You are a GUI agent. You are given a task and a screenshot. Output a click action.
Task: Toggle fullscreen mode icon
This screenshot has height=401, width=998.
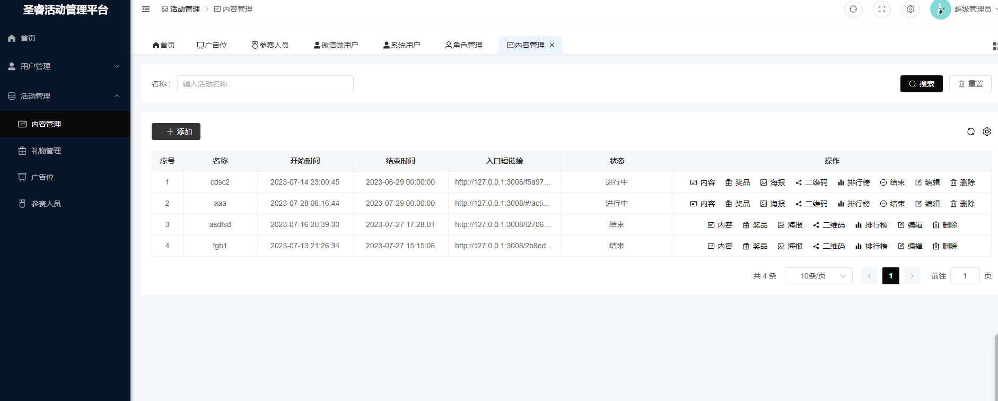(x=882, y=9)
